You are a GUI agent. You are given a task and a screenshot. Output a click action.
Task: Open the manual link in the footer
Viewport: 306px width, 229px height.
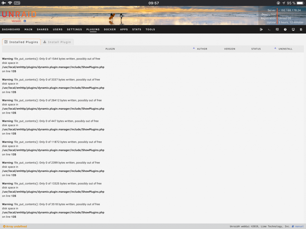[x=299, y=226]
